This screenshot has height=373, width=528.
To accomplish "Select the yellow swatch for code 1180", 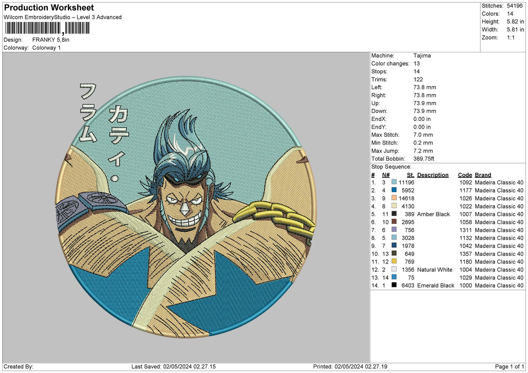I will tap(394, 262).
